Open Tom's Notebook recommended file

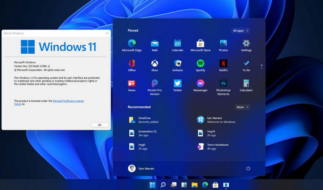[213, 147]
